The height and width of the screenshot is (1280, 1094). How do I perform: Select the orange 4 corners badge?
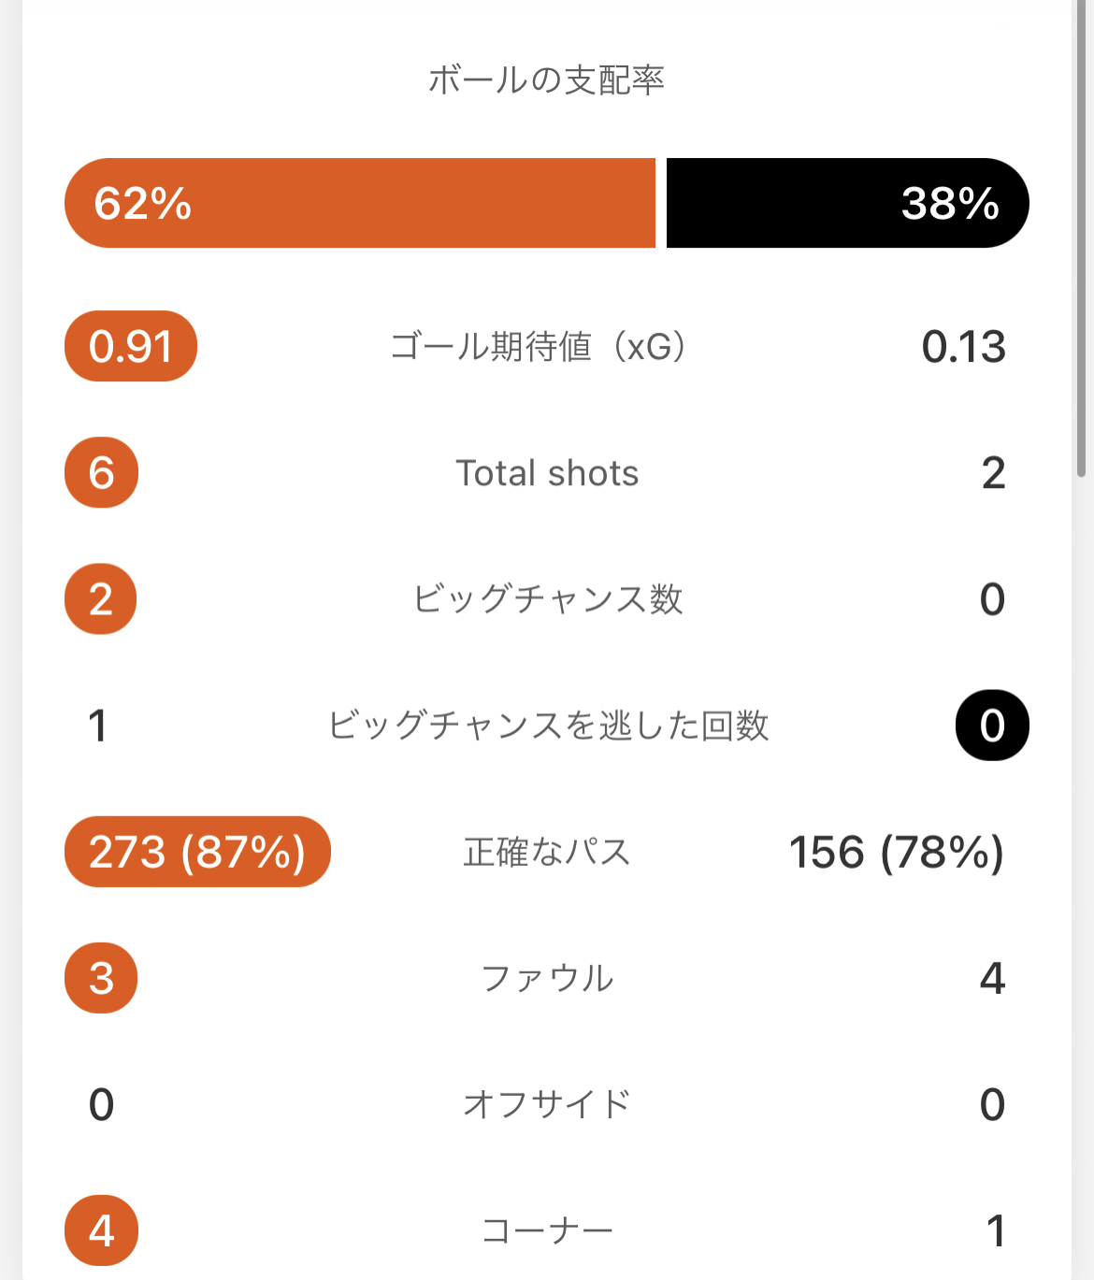[x=101, y=1230]
